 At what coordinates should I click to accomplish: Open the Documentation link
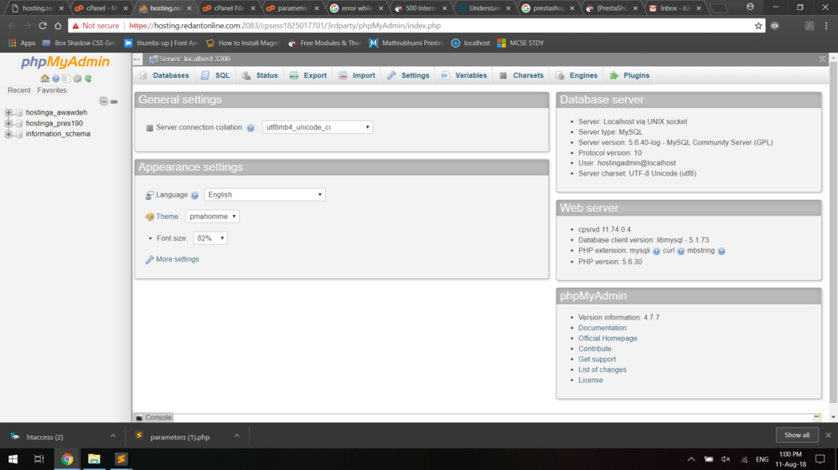(603, 328)
